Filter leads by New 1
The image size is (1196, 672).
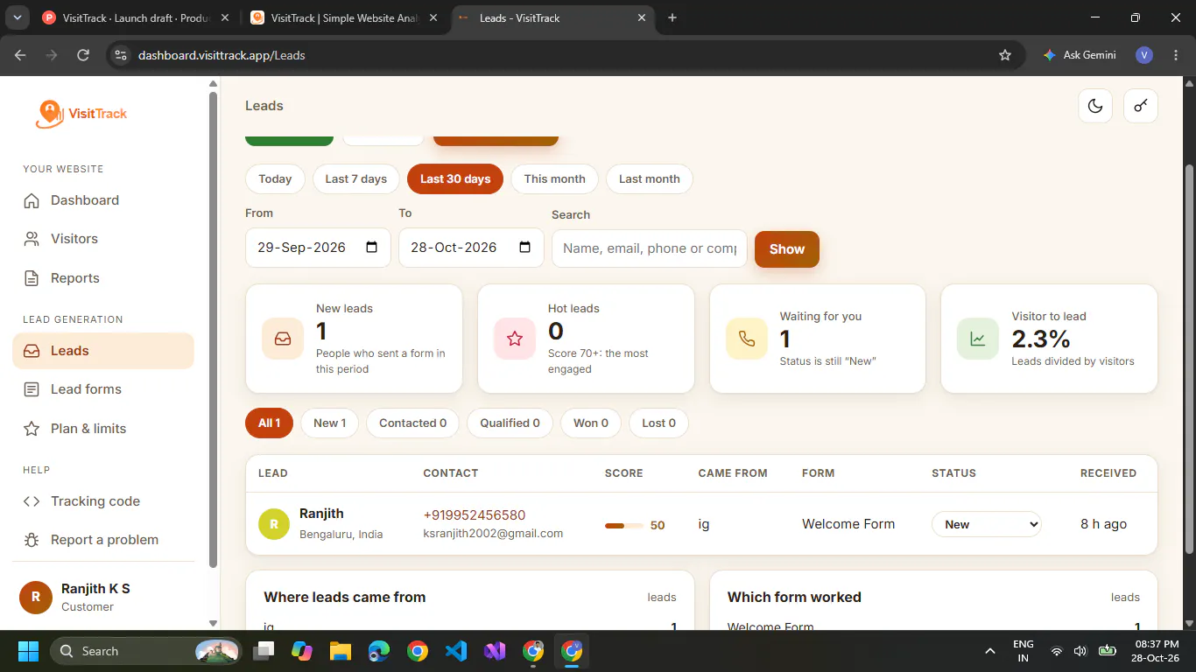click(330, 423)
